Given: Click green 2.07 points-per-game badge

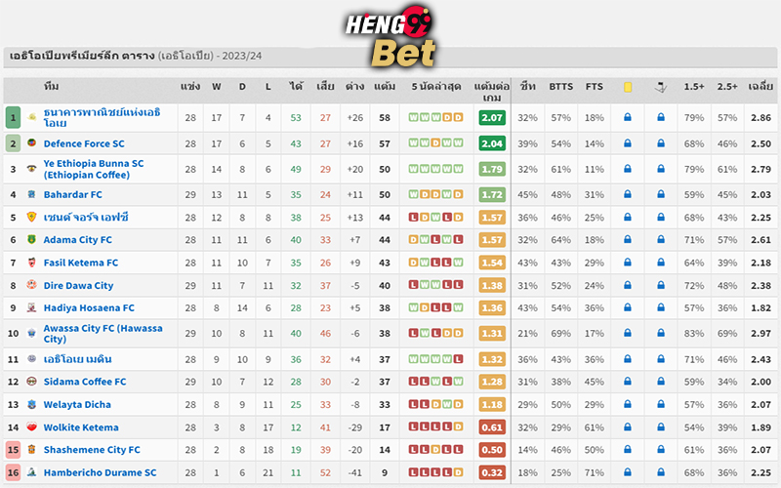Looking at the screenshot, I should pos(492,117).
